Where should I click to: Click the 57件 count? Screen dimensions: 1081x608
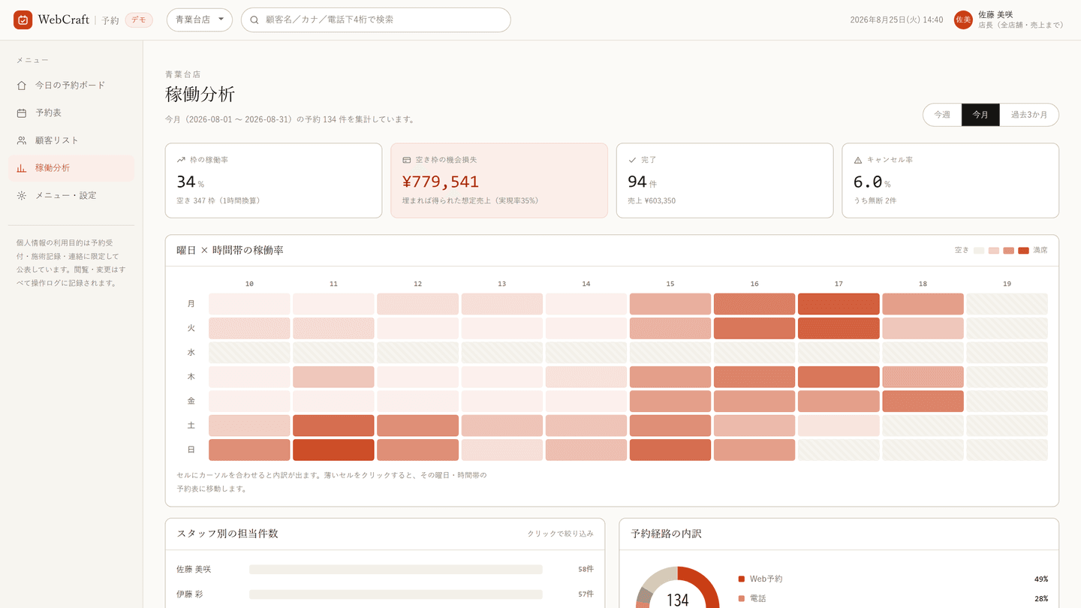coord(586,594)
